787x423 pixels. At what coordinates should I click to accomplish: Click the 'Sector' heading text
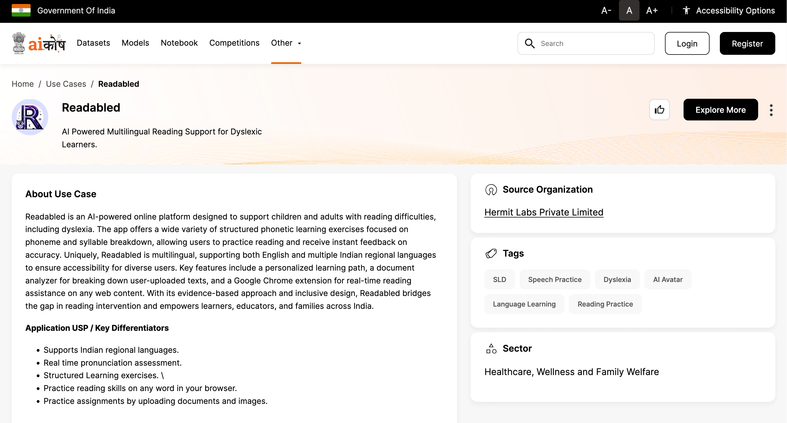point(517,349)
